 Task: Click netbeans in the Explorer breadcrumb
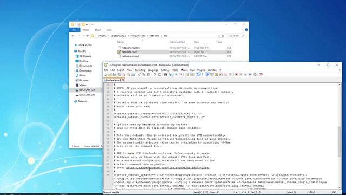[x=154, y=36]
